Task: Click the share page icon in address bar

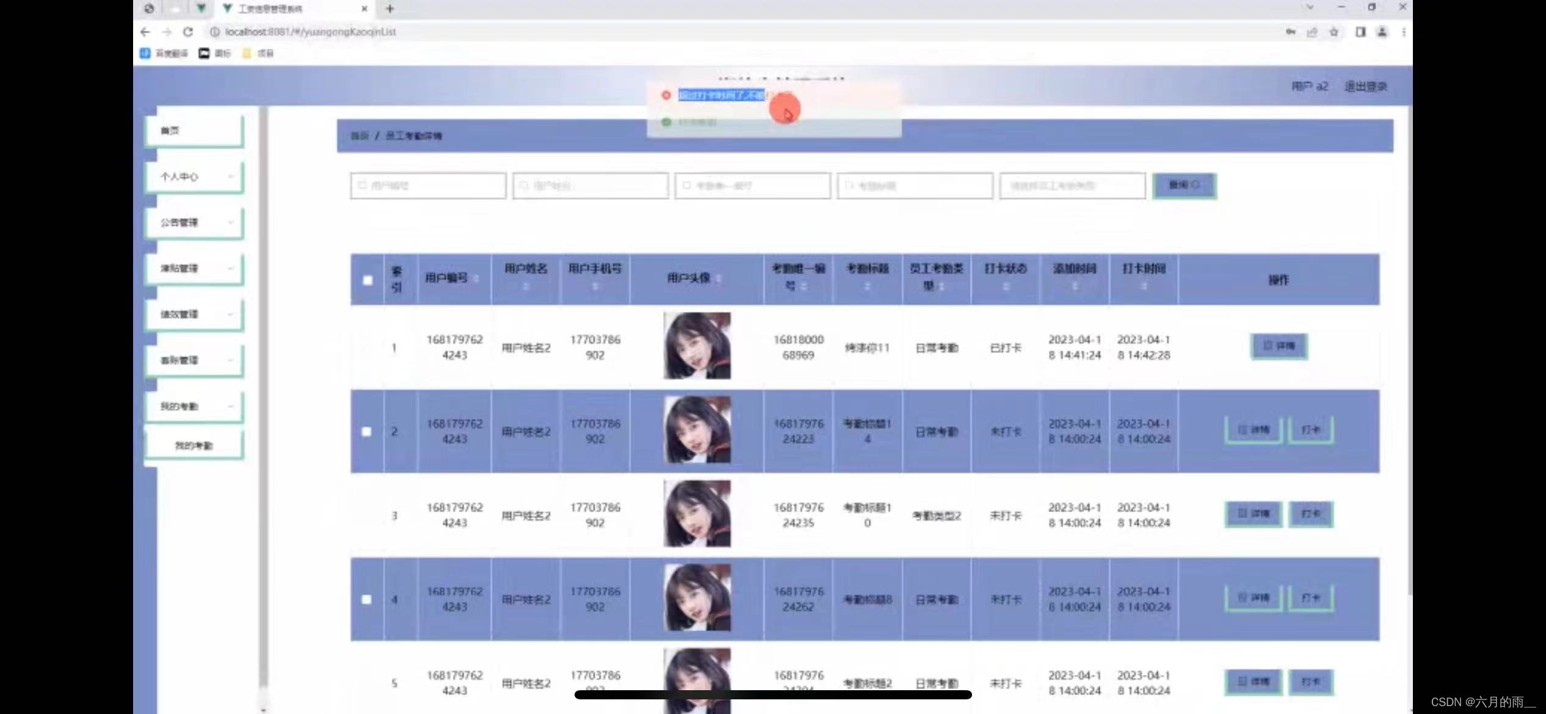Action: pos(1312,32)
